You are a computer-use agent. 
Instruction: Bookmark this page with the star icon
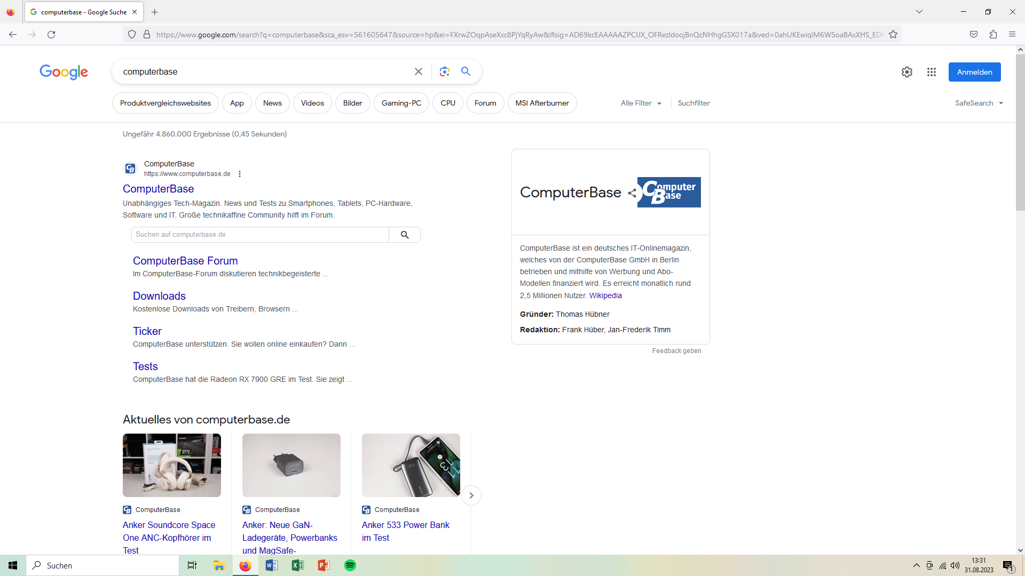(x=893, y=35)
